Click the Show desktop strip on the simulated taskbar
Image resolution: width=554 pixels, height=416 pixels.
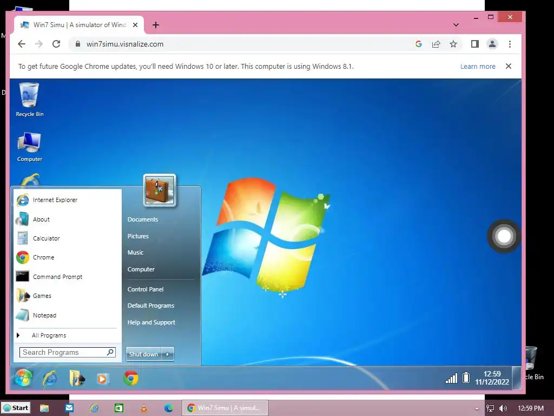click(517, 378)
